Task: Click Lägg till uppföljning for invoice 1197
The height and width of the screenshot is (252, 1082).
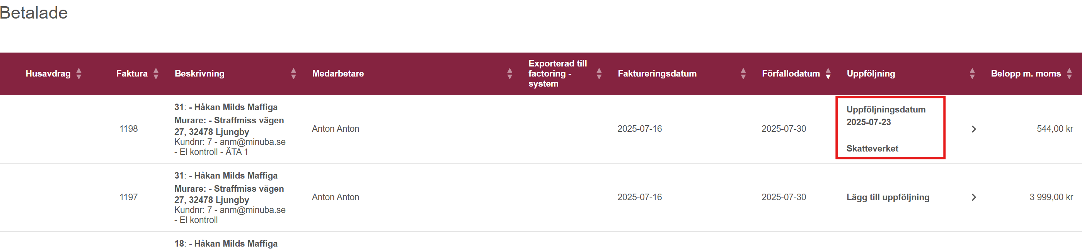Action: (888, 197)
